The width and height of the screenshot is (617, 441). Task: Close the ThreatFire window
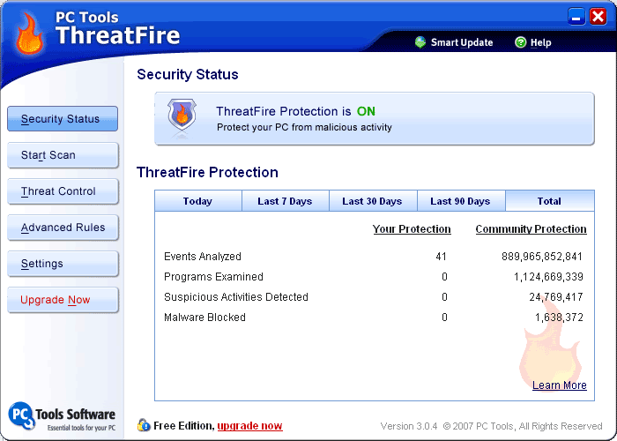598,16
